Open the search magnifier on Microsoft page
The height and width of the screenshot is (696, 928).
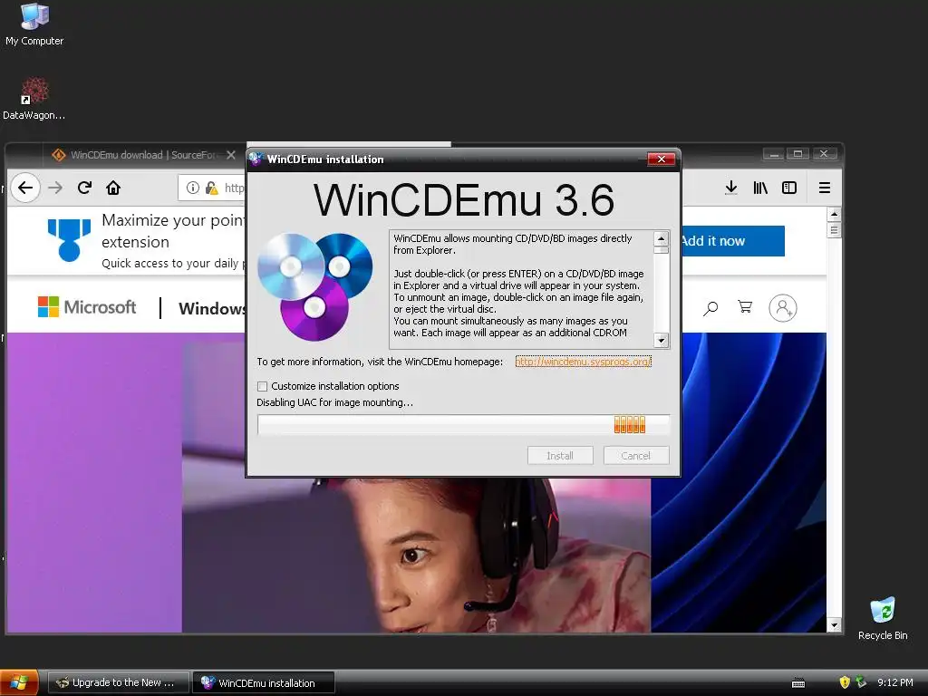(710, 308)
